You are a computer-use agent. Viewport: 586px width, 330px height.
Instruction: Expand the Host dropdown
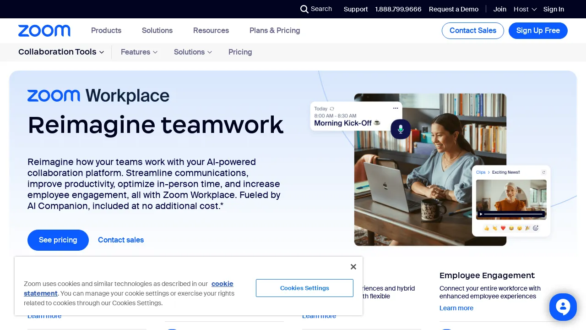click(x=525, y=9)
